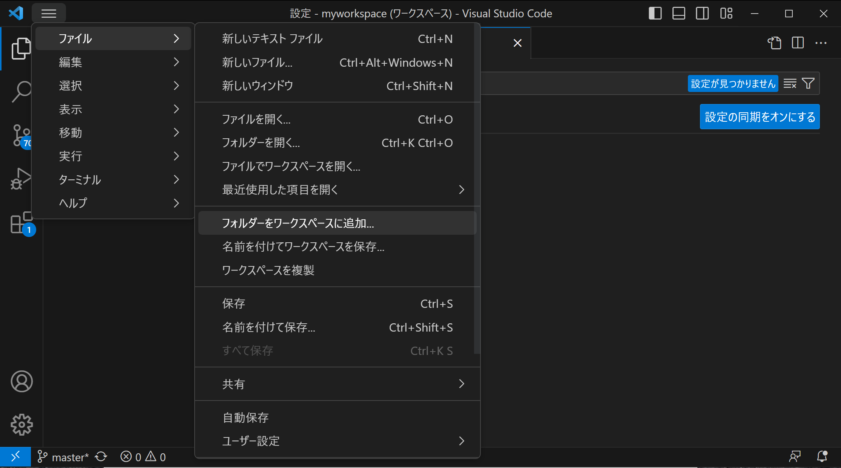Choose フォルダーを開く... menu item

tap(337, 143)
